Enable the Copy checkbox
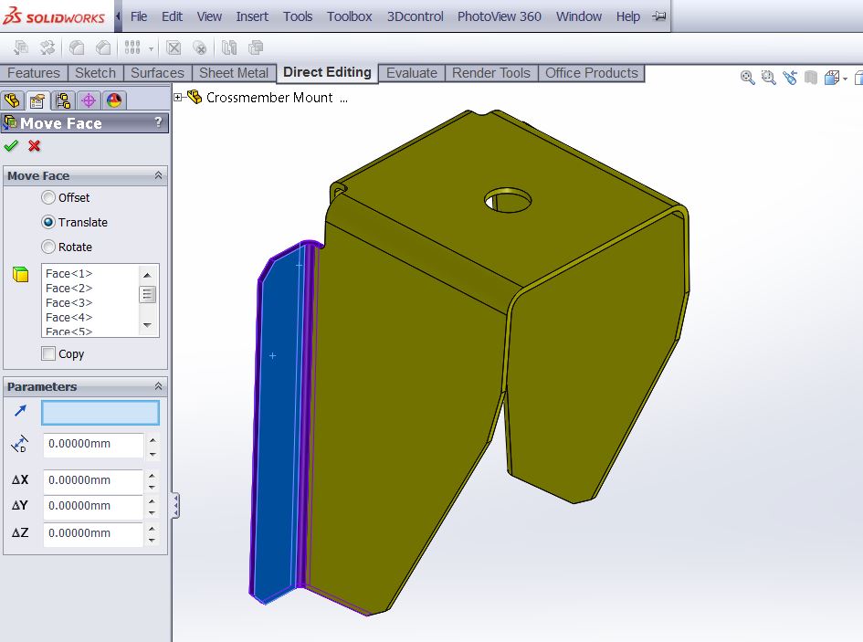863x642 pixels. tap(48, 353)
